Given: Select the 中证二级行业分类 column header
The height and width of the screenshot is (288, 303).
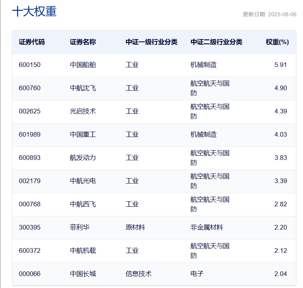Looking at the screenshot, I should coord(216,42).
